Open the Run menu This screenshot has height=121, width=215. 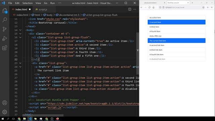[52, 3]
